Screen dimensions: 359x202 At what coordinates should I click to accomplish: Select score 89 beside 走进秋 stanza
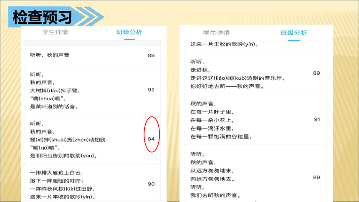[x=317, y=73]
